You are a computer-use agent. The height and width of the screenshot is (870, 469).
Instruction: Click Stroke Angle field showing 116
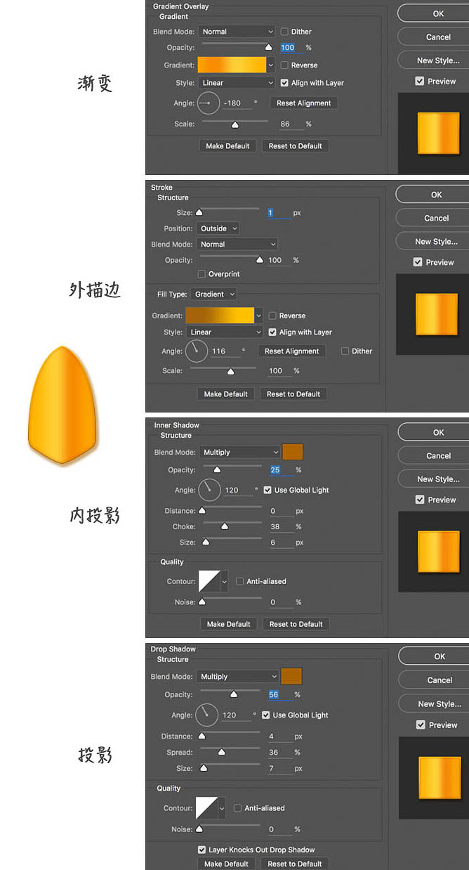point(224,351)
